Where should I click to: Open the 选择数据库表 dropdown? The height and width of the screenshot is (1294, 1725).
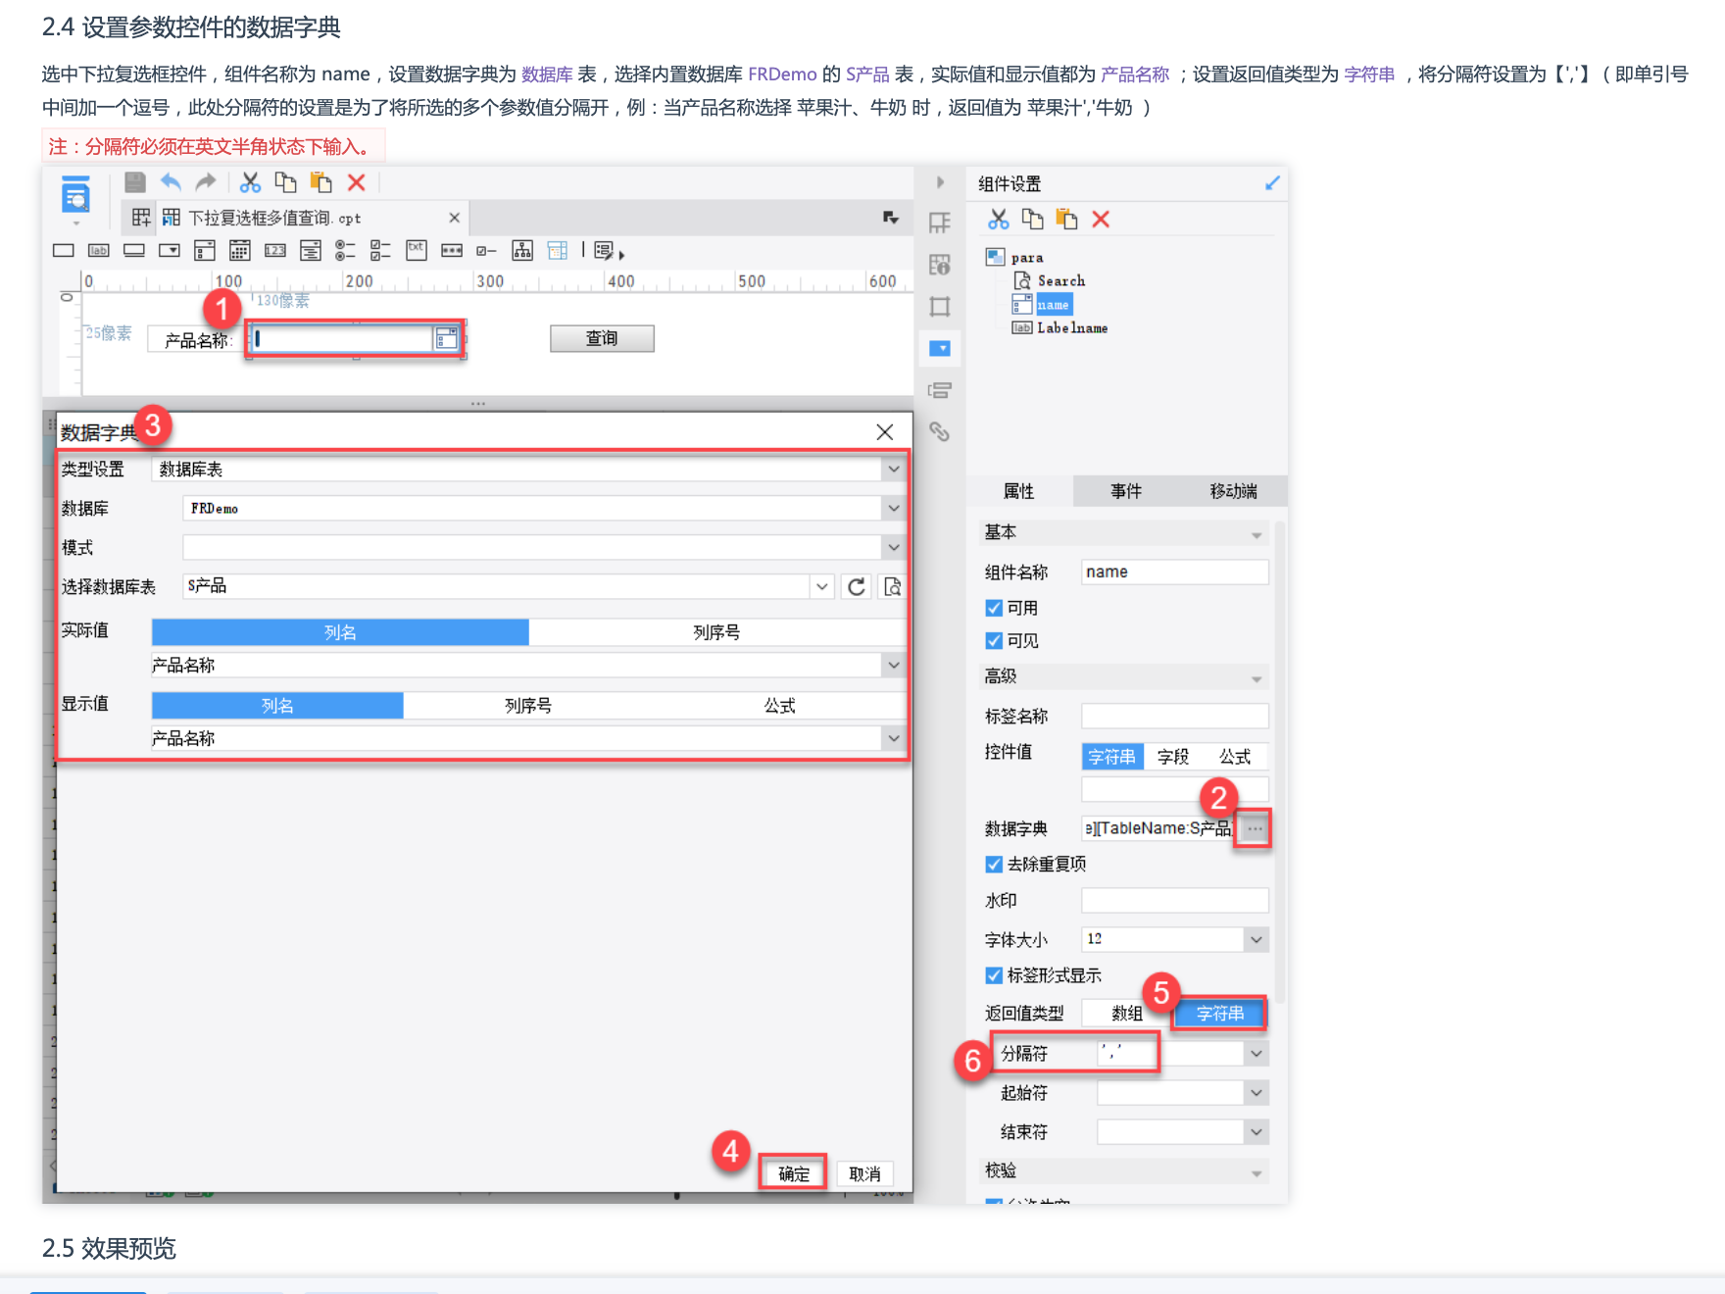(x=821, y=586)
